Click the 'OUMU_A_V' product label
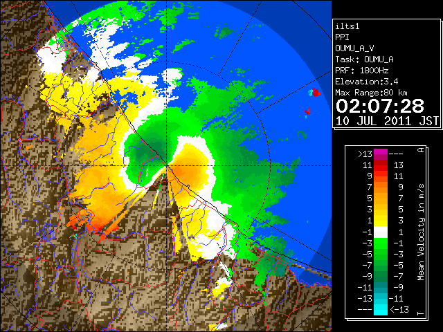443x332 pixels. click(354, 48)
